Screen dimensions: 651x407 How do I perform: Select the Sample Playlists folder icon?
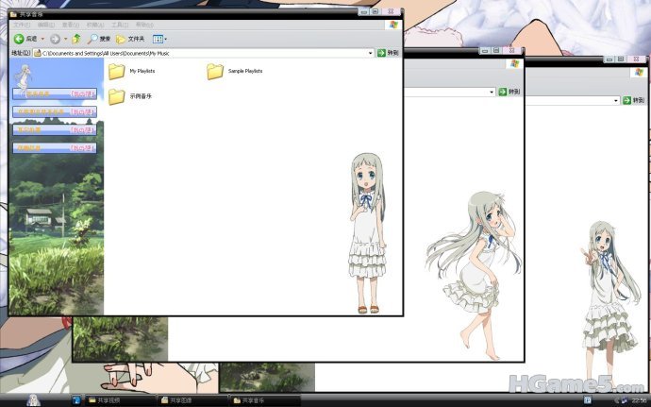tap(215, 71)
